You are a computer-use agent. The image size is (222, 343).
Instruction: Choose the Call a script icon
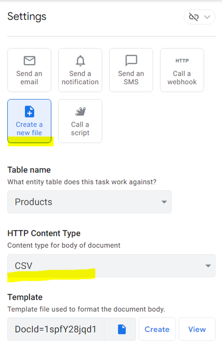[x=80, y=112]
